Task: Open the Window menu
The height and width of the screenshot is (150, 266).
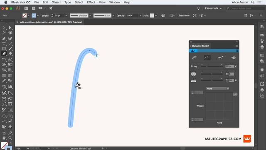Action: [x=115, y=2]
